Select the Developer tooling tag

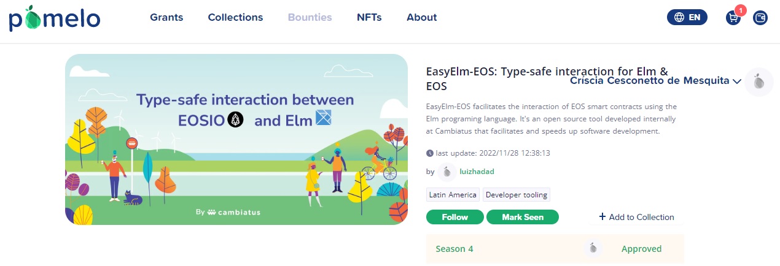[516, 195]
